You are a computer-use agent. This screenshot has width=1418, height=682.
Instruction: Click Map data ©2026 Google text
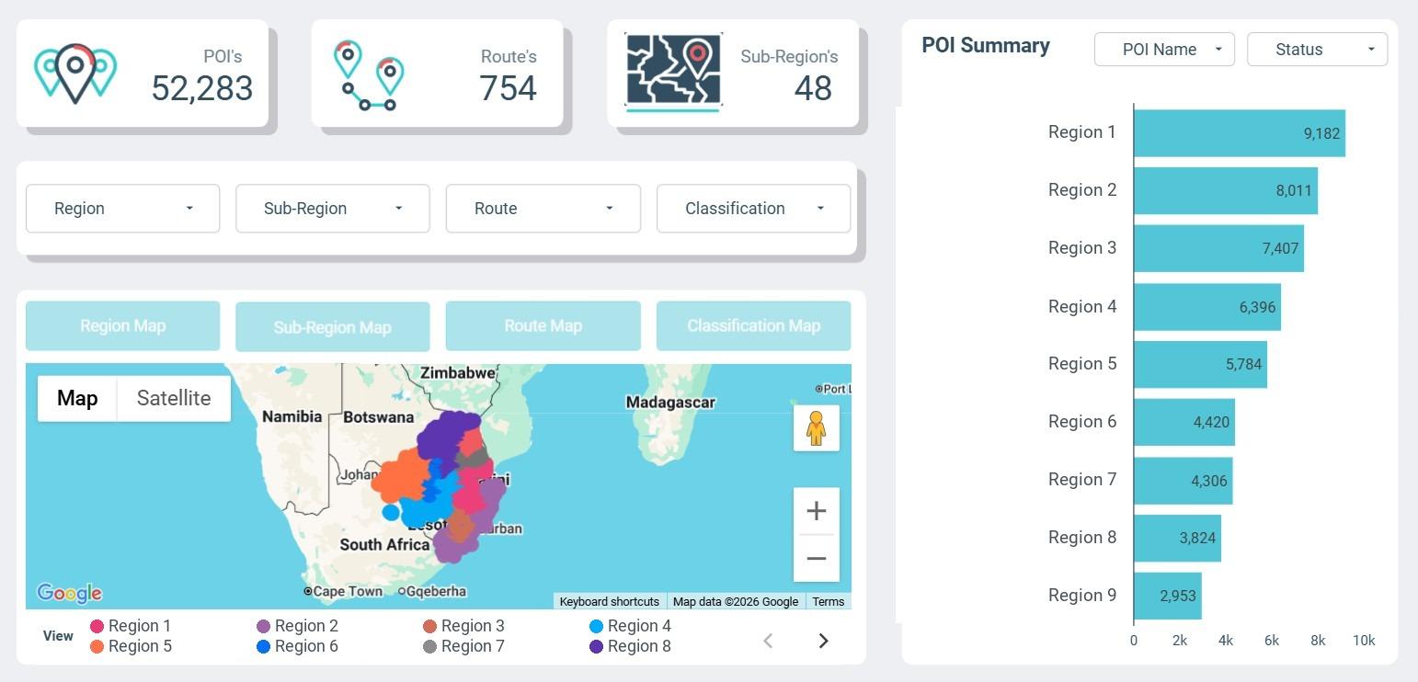[736, 601]
